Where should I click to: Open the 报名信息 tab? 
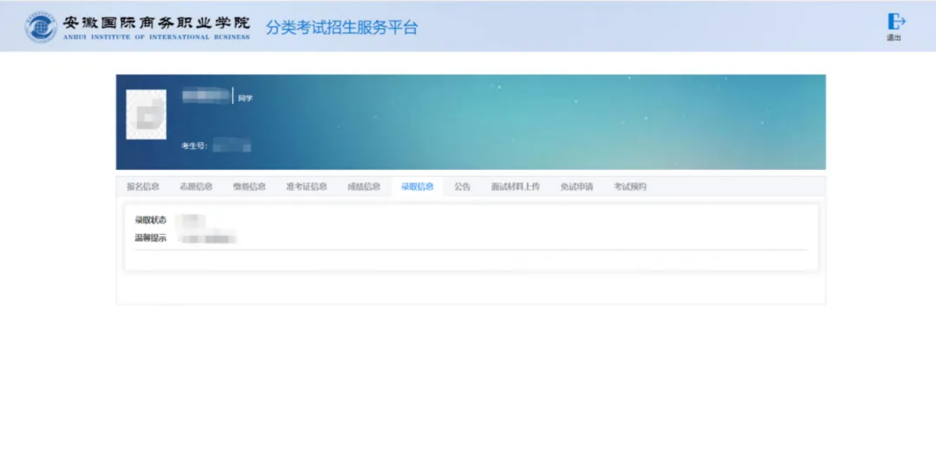[143, 186]
